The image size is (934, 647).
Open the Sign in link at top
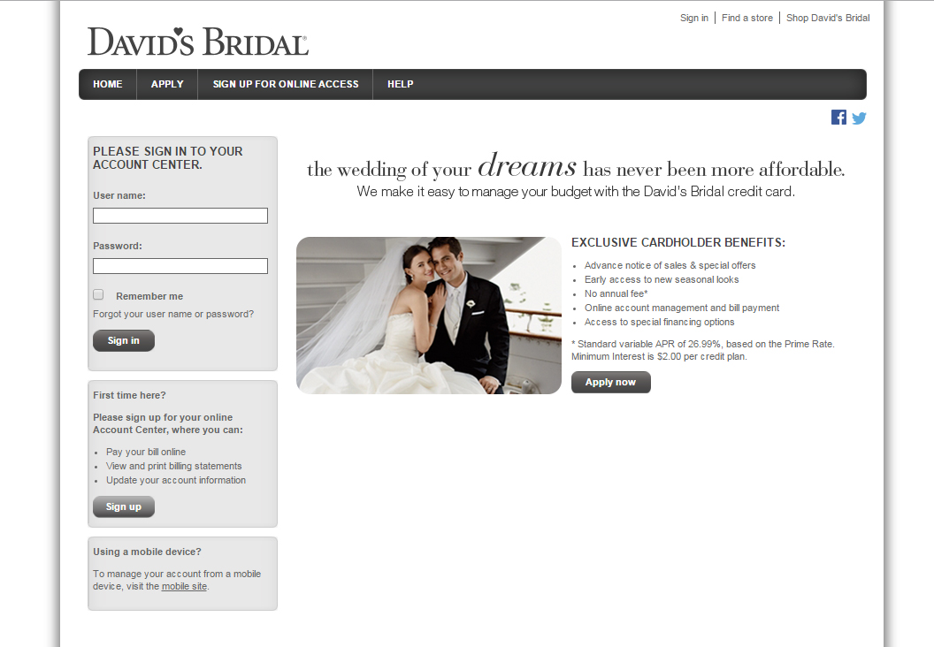(x=694, y=18)
